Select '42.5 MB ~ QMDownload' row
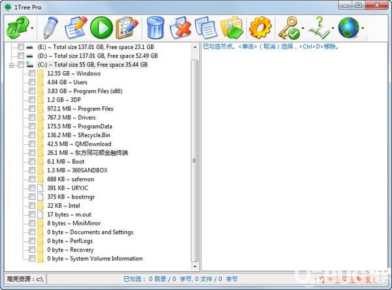The height and width of the screenshot is (290, 392). pyautogui.click(x=79, y=144)
